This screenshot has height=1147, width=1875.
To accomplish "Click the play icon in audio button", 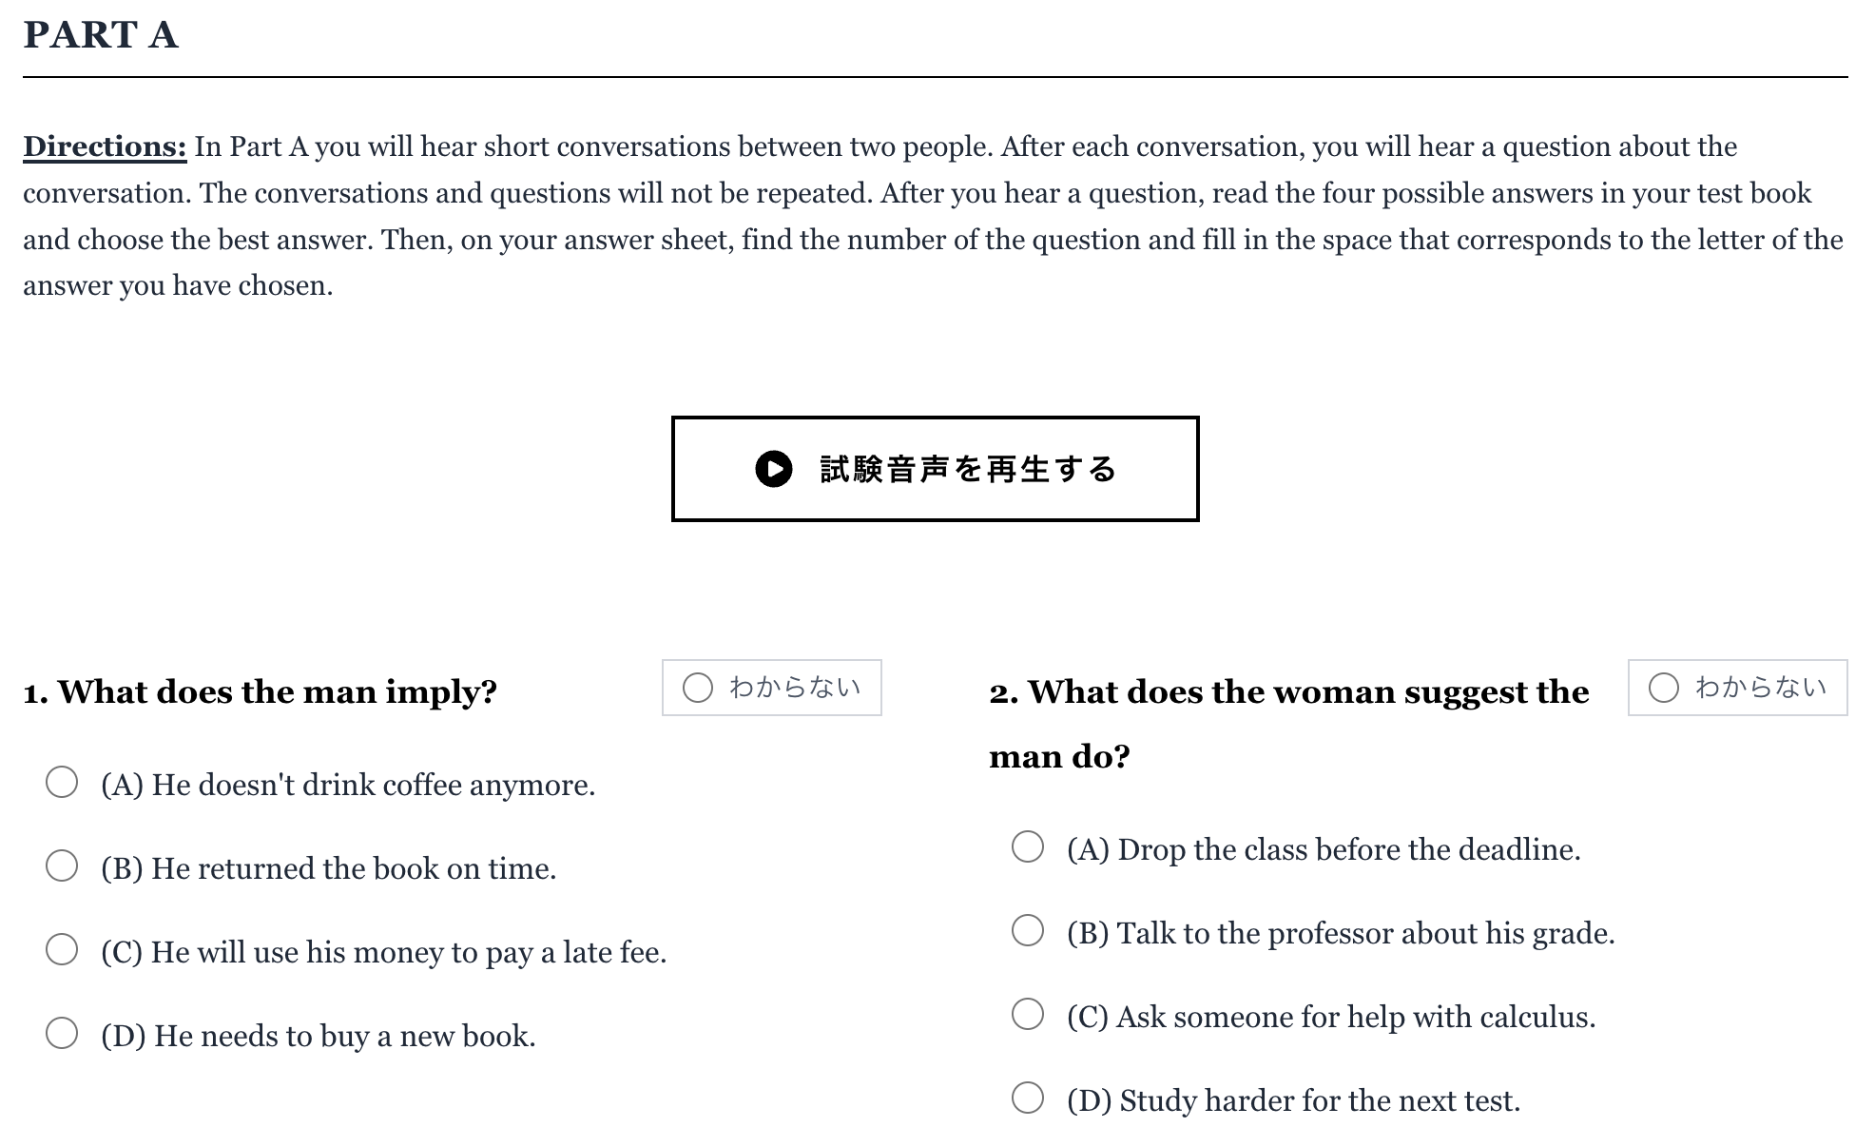I will (773, 469).
